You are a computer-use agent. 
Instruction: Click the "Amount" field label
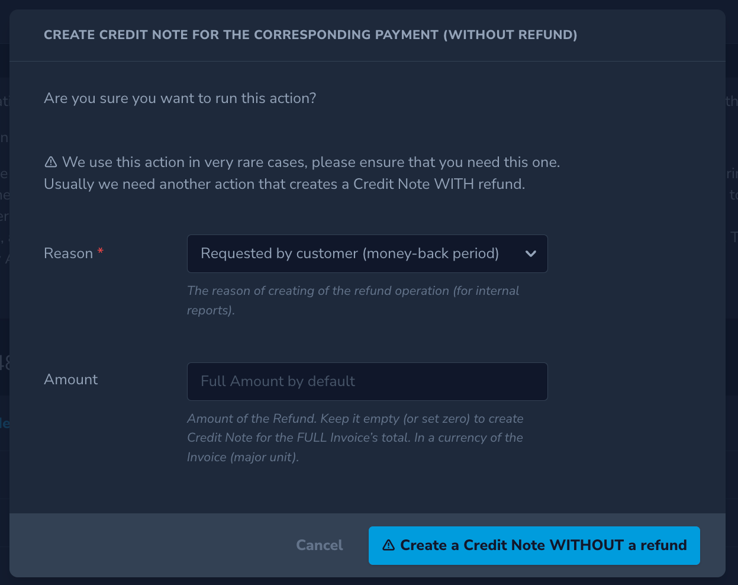70,380
